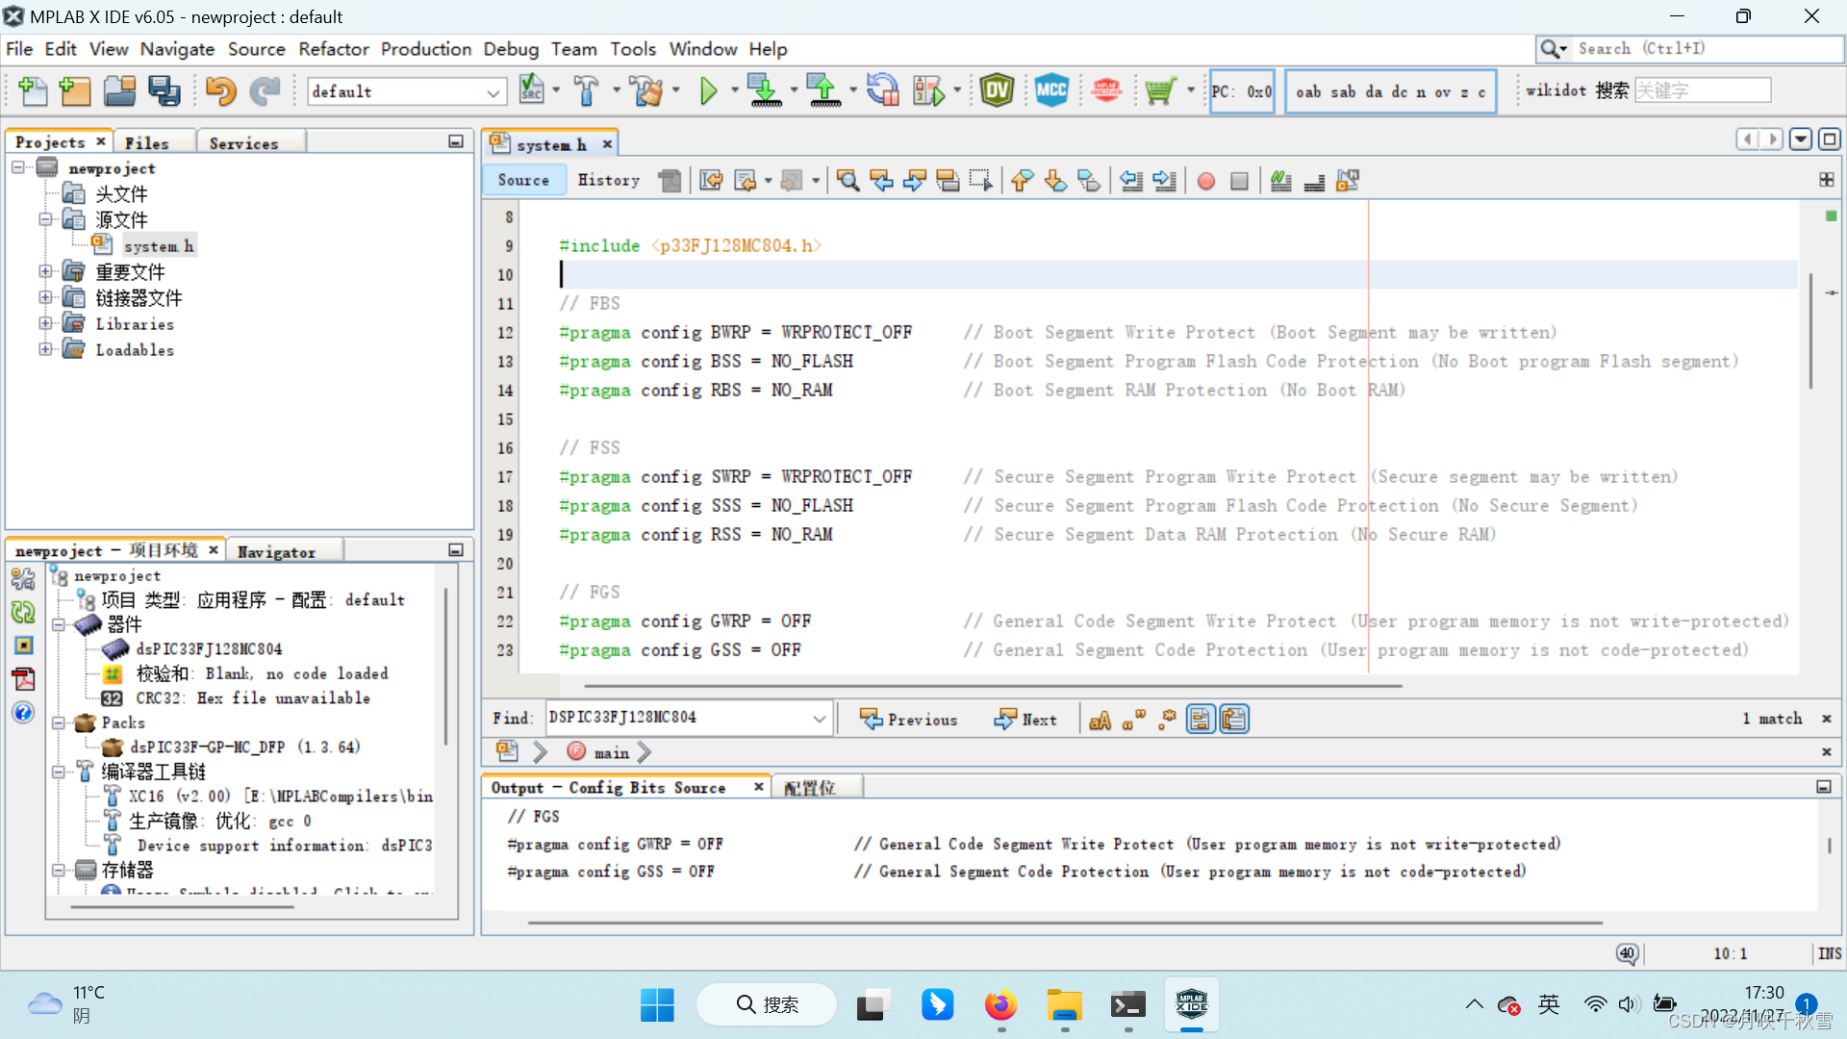
Task: Click the editor horizontal scrollbar
Action: (x=991, y=686)
